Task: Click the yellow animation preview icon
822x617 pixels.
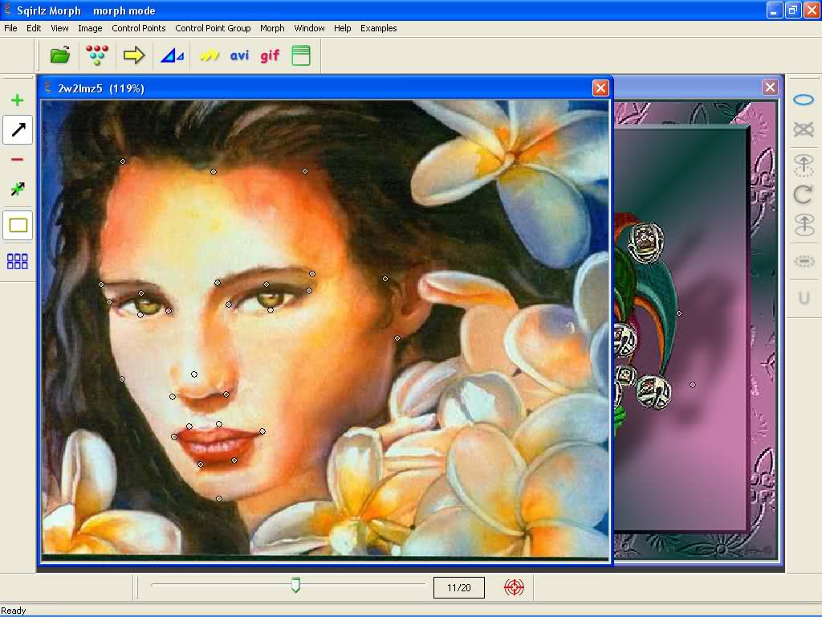Action: (210, 55)
